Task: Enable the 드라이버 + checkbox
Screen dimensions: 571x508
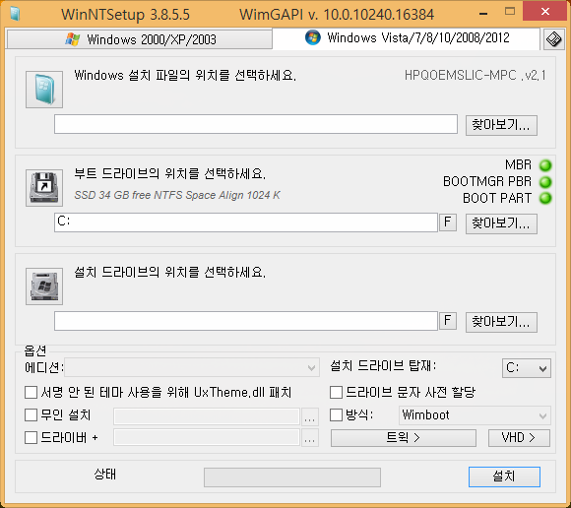Action: (x=31, y=438)
